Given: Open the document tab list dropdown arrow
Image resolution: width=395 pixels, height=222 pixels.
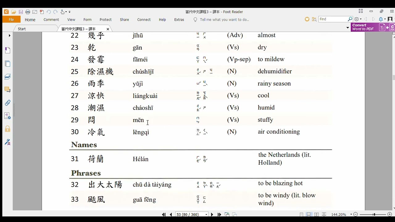Looking at the screenshot, I should tap(347, 28).
